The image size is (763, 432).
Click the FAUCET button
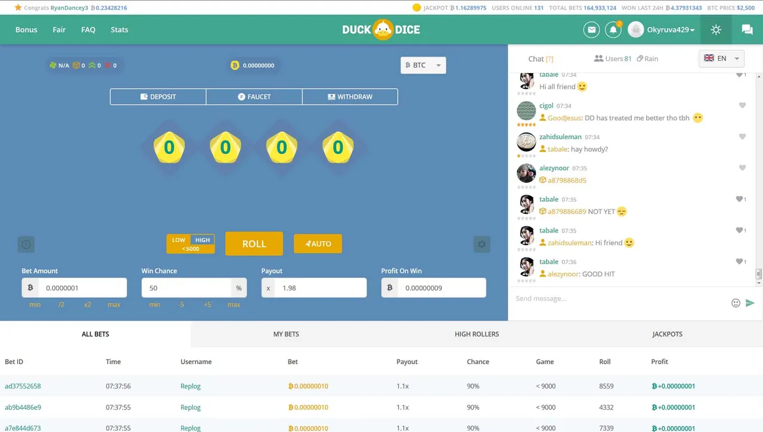click(254, 96)
